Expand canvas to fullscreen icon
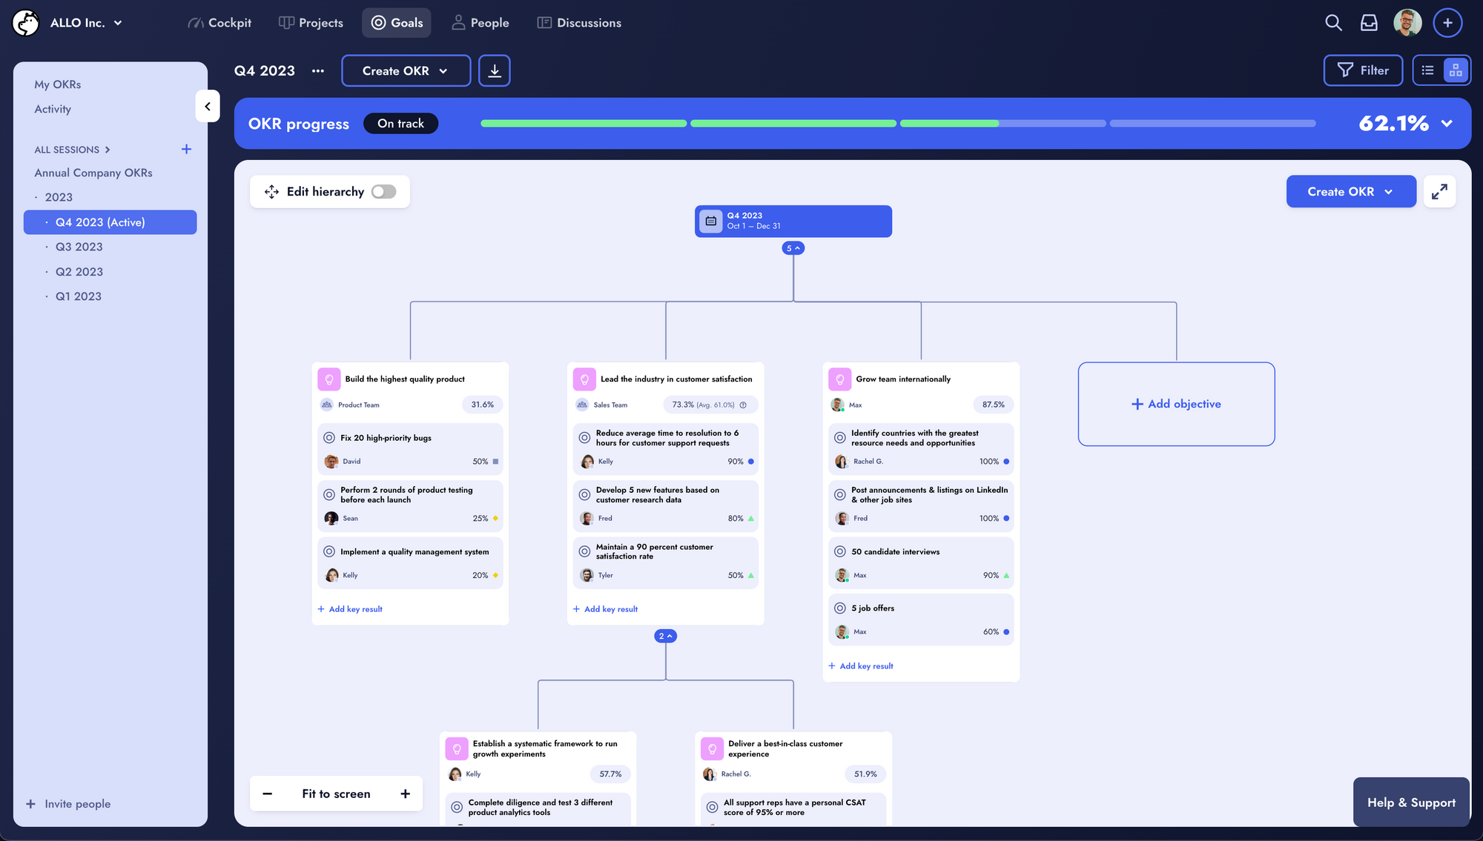Image resolution: width=1483 pixels, height=841 pixels. click(1439, 192)
